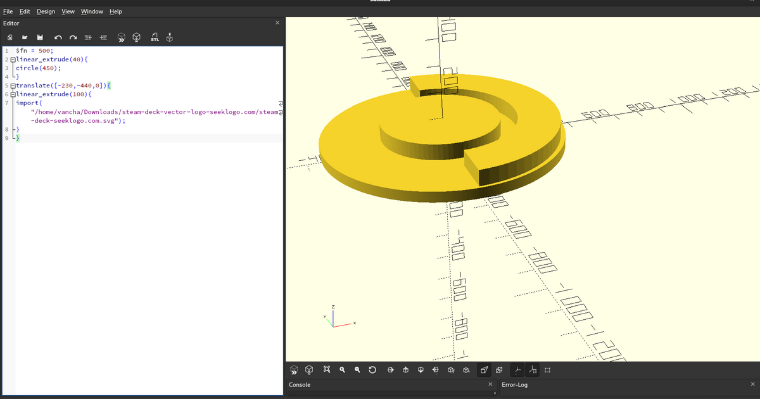This screenshot has width=760, height=399.
Task: Click the New file icon in editor toolbar
Action: pyautogui.click(x=10, y=38)
